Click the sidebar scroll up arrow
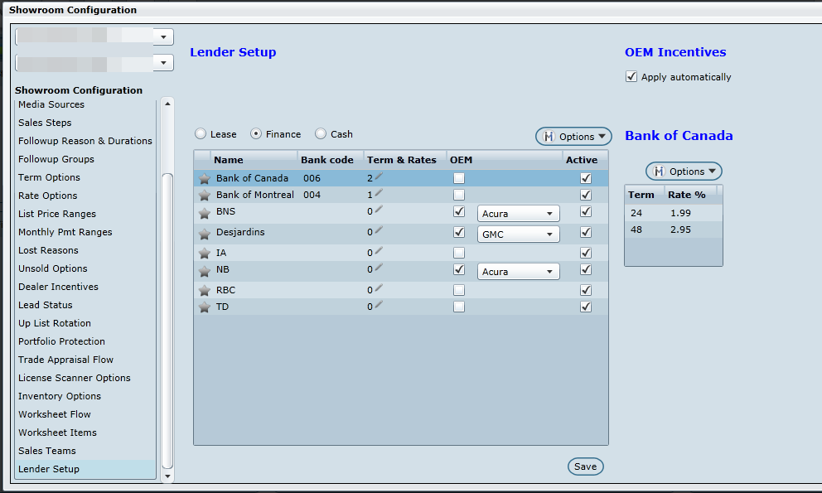 [168, 104]
